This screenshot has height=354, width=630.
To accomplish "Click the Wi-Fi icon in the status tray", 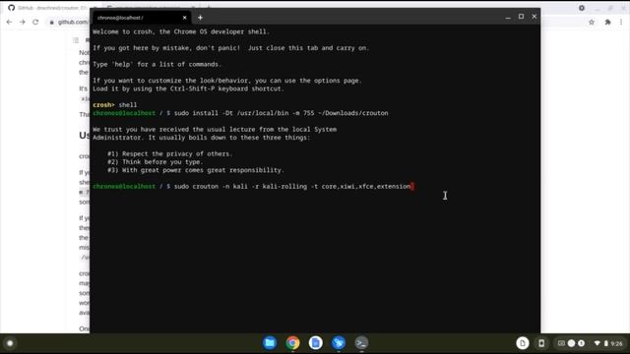I will [598, 343].
